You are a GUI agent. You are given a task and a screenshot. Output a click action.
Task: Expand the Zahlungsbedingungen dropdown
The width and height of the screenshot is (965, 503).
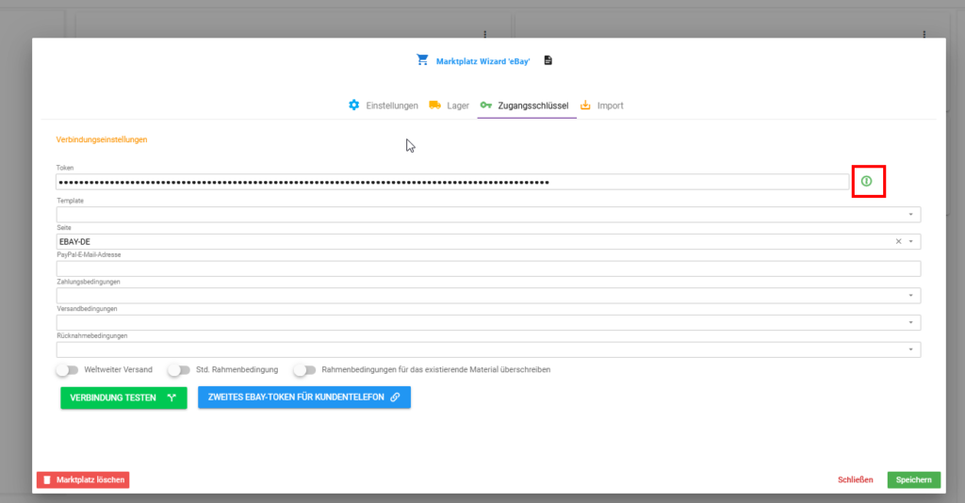pyautogui.click(x=911, y=296)
